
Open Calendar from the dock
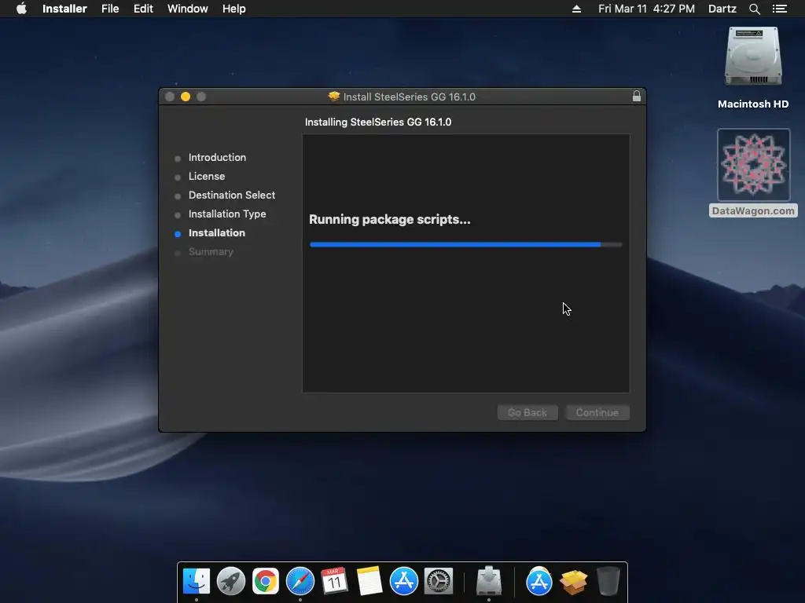pyautogui.click(x=335, y=582)
